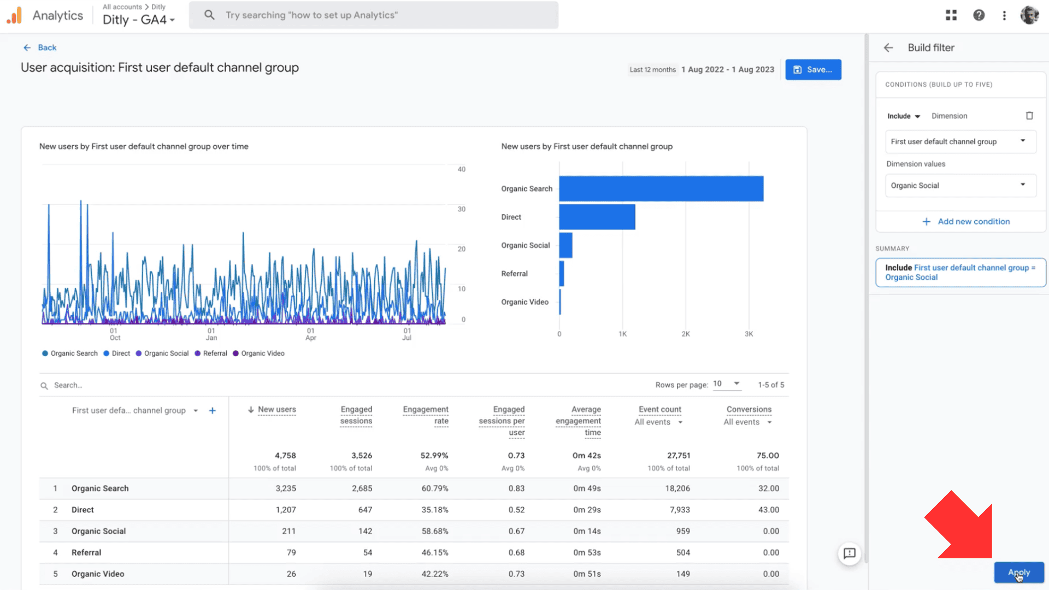This screenshot has width=1049, height=590.
Task: Click the 4,758 total new users value
Action: [285, 456]
